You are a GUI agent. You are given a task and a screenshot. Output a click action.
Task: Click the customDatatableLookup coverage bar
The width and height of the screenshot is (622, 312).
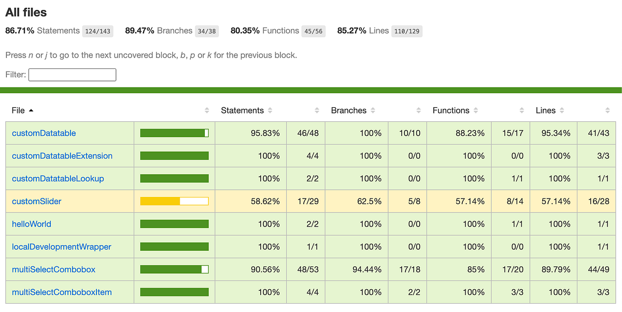point(174,179)
